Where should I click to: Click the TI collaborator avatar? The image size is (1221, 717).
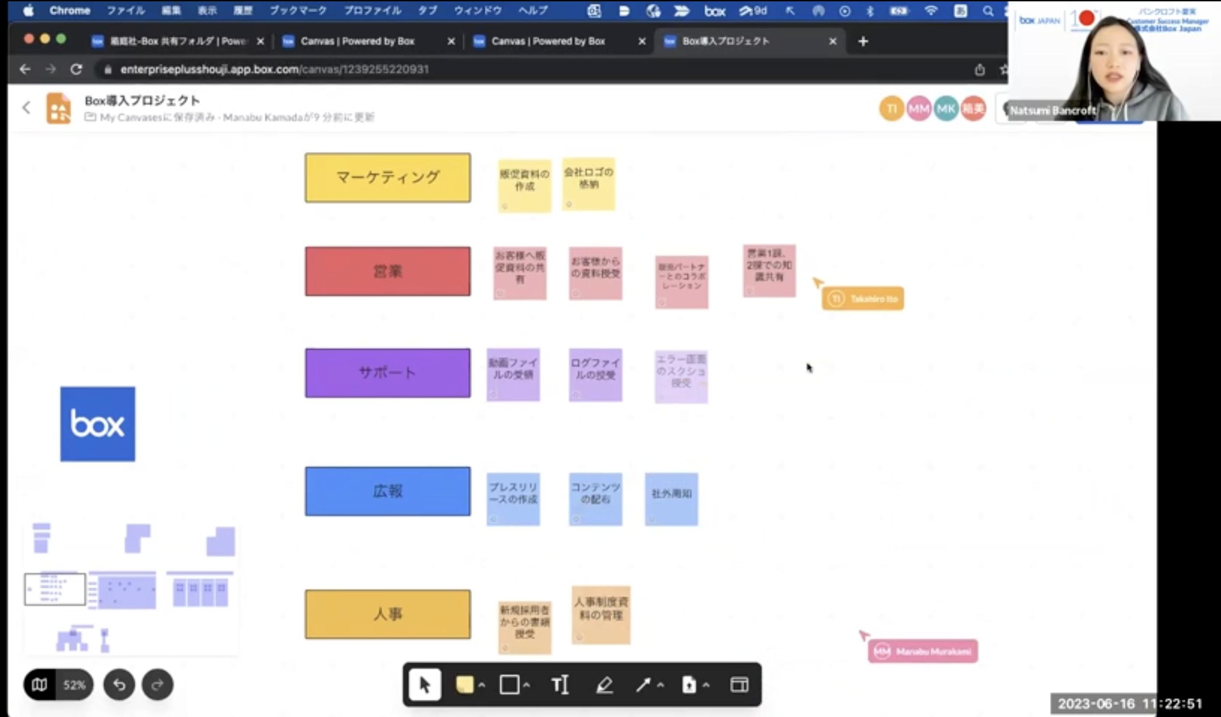(x=891, y=109)
